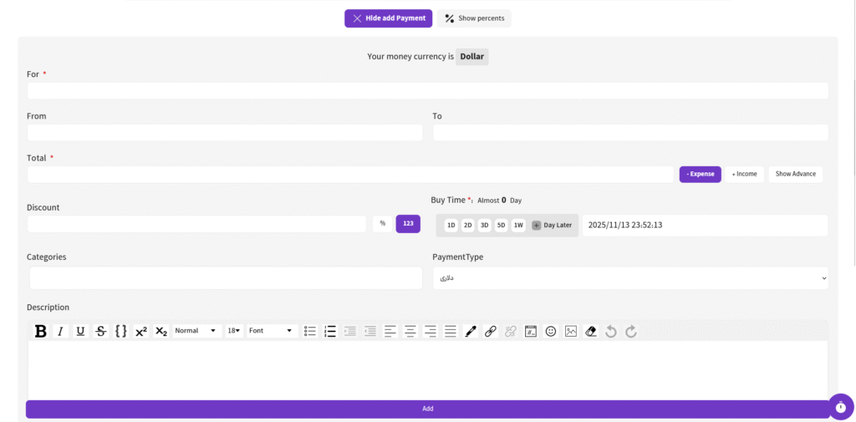Switch the payment to Income
The width and height of the screenshot is (856, 422).
(744, 174)
